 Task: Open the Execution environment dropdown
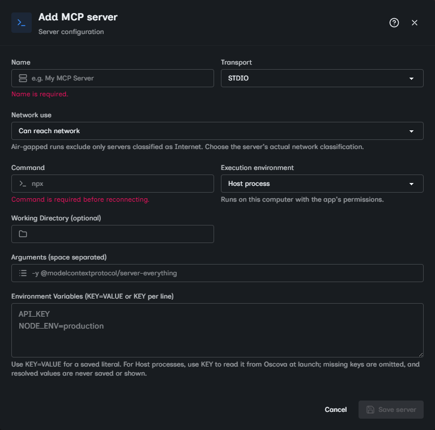click(322, 184)
